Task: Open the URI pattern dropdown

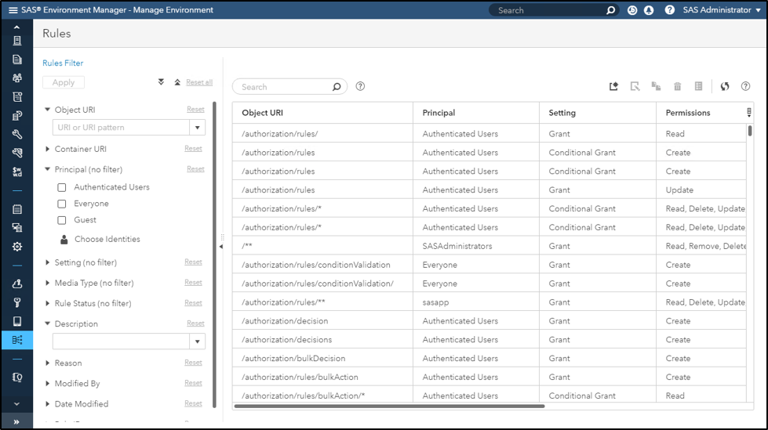Action: (197, 127)
